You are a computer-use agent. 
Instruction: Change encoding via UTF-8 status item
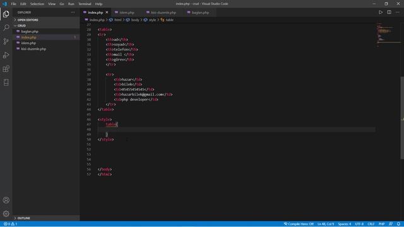click(359, 224)
